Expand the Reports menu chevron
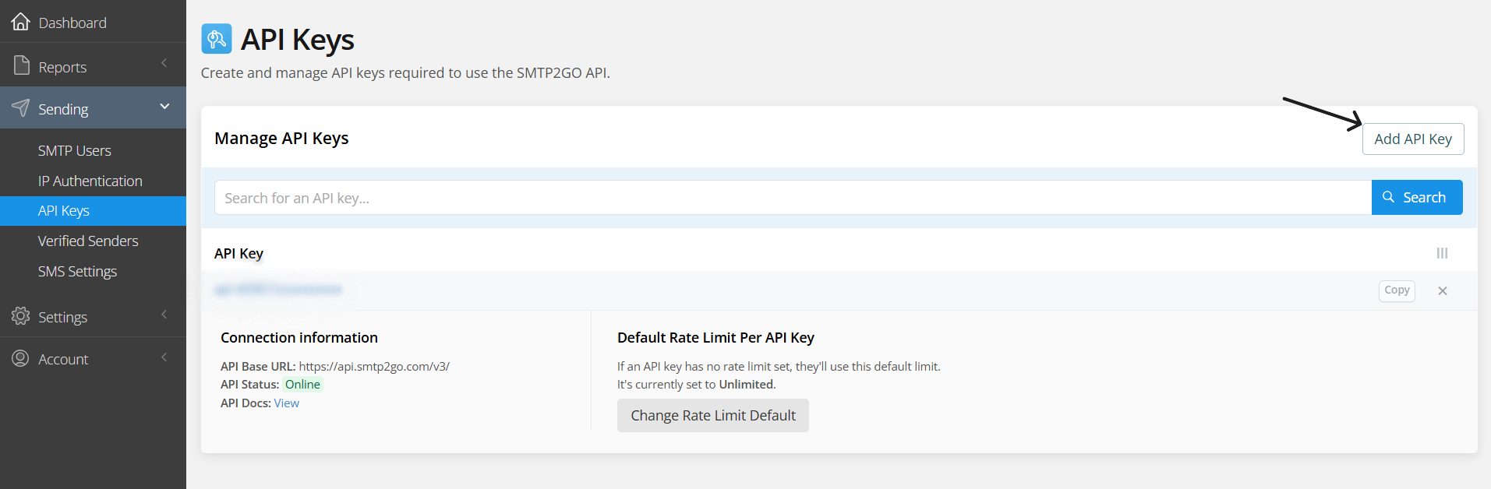The image size is (1491, 489). tap(164, 63)
